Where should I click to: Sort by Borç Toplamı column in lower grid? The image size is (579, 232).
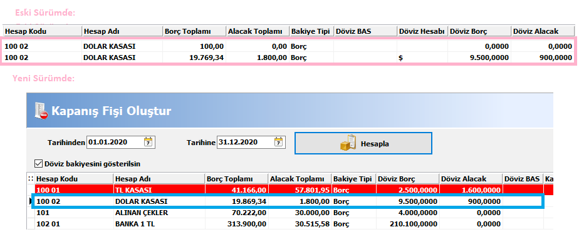[236, 179]
